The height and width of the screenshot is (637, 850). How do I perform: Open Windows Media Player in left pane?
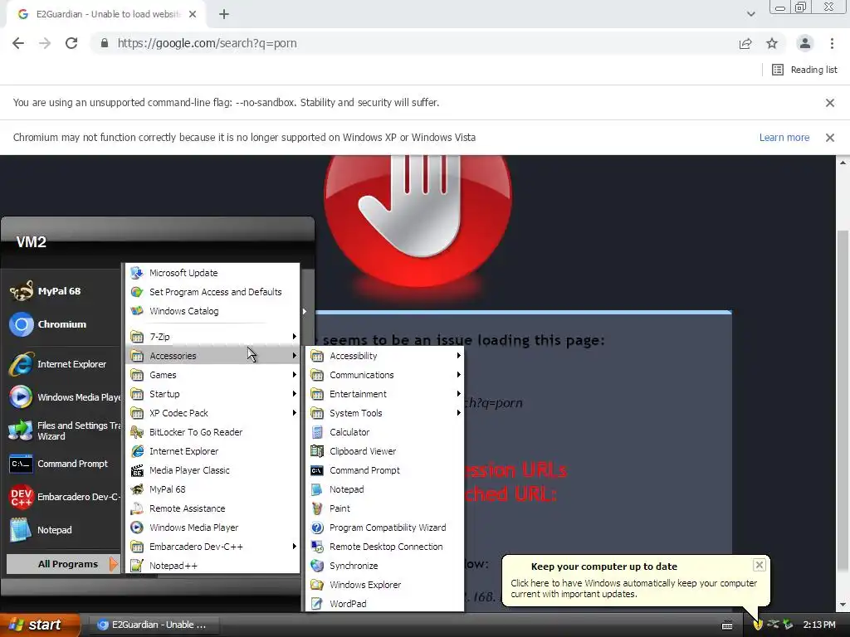point(63,397)
